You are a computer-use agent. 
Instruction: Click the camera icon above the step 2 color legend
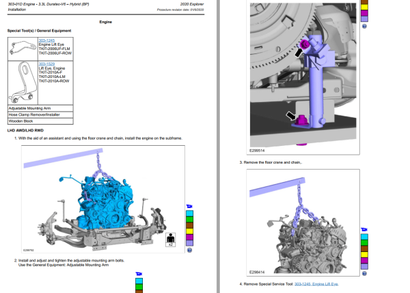pos(139,274)
